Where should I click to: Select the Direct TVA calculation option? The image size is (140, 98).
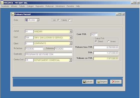pos(96,41)
